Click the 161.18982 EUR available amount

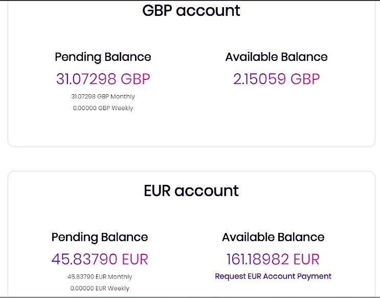tap(273, 259)
